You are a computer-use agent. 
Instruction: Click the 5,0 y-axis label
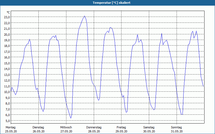coord(7,121)
